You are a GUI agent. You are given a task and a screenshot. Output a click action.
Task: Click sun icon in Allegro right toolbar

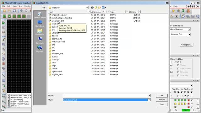(173, 11)
